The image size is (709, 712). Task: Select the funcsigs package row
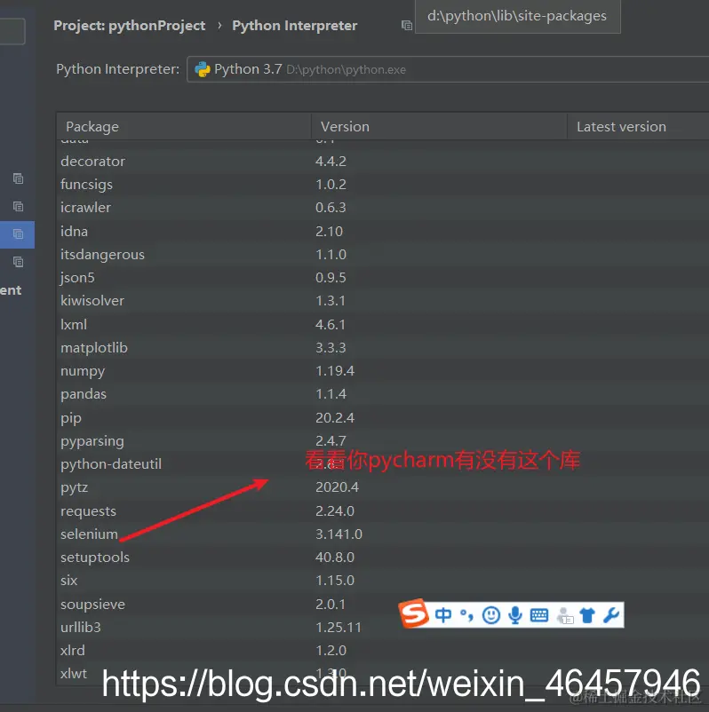(x=383, y=185)
